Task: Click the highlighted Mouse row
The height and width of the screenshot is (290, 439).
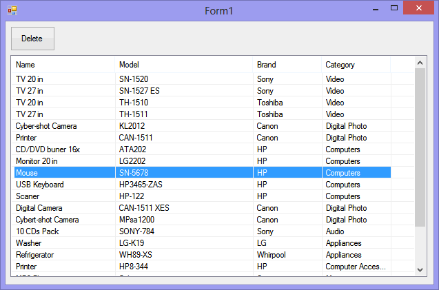Action: [x=203, y=172]
